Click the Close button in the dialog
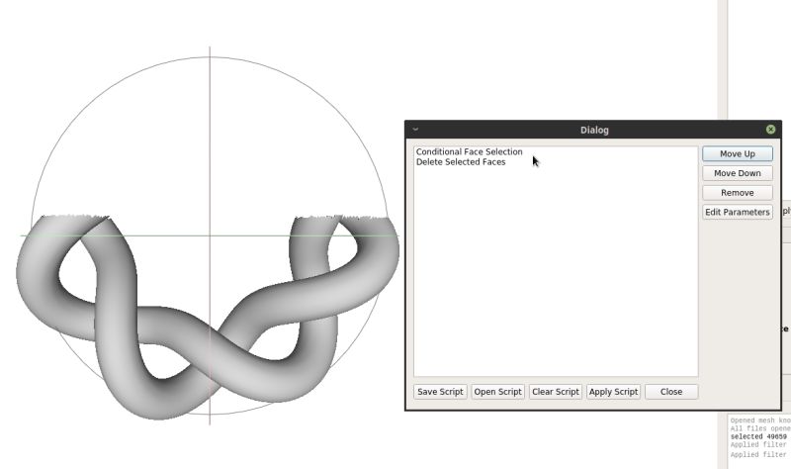The image size is (791, 469). pos(671,392)
